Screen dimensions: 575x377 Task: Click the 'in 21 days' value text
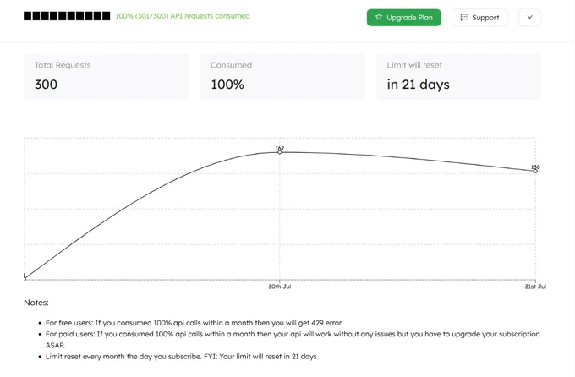point(418,85)
